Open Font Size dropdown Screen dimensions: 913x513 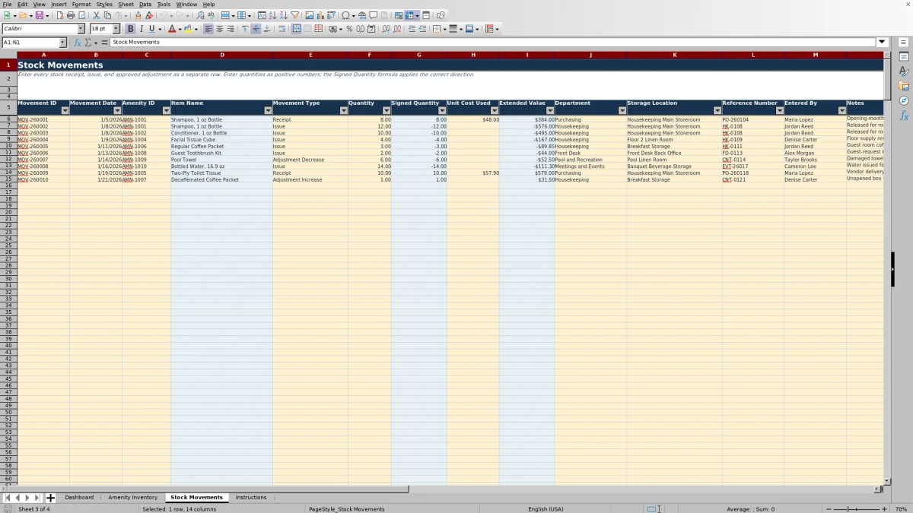[x=116, y=29]
